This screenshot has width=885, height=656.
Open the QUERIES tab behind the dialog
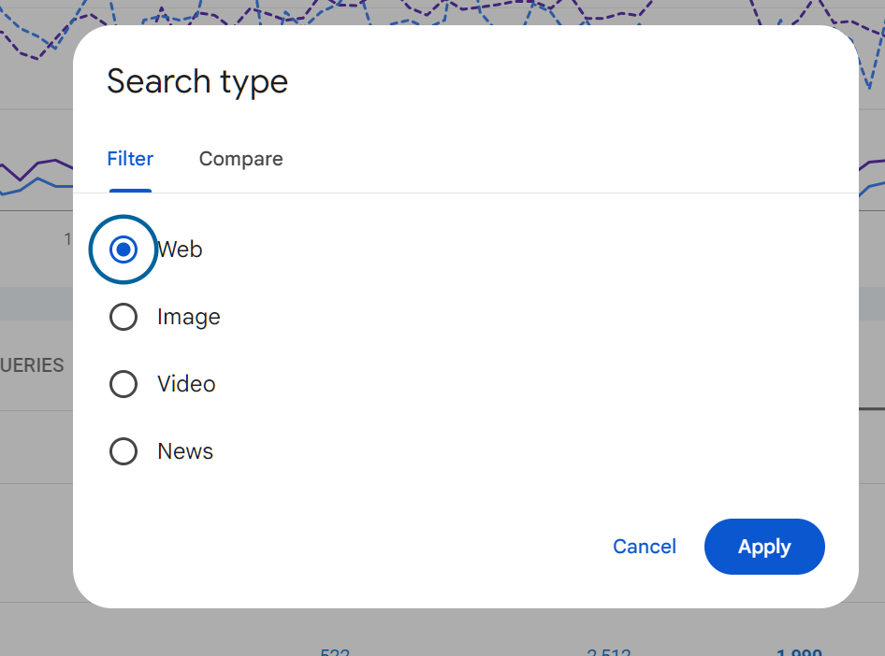[x=33, y=365]
